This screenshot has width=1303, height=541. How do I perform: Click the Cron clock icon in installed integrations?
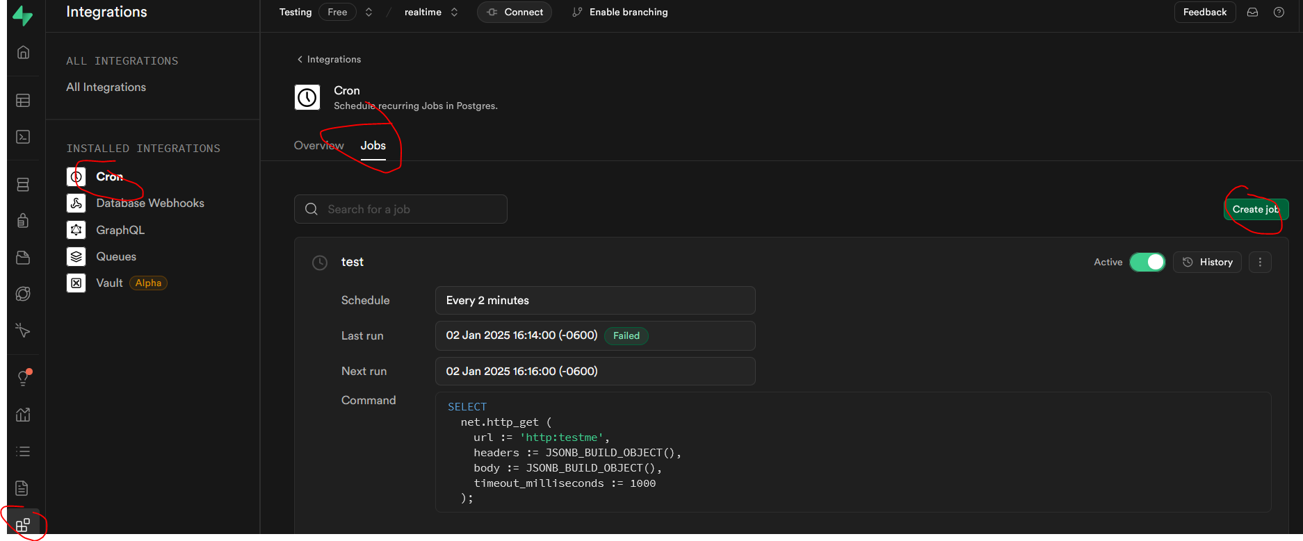point(76,176)
